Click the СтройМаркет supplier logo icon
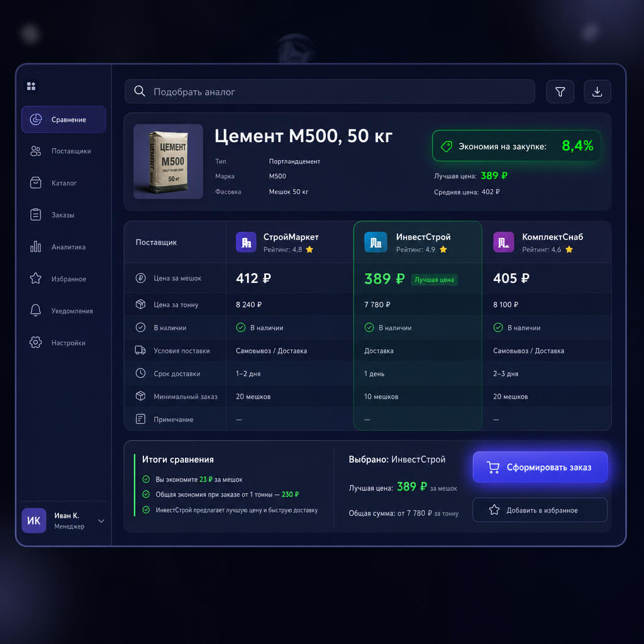644x644 pixels. (x=246, y=242)
